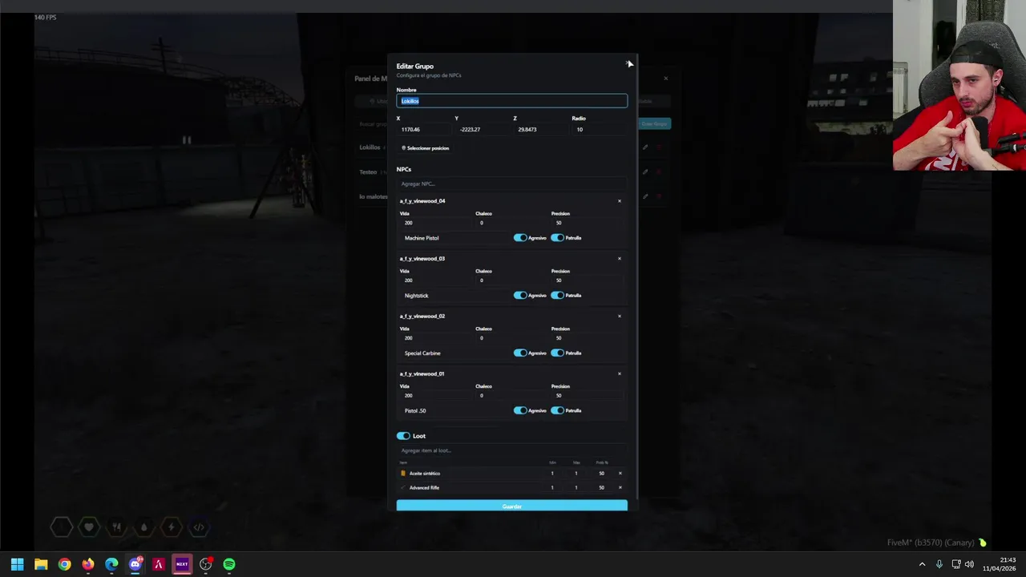Click Vida field of a_f_y_vinewood_04
Image resolution: width=1026 pixels, height=577 pixels.
coord(435,223)
